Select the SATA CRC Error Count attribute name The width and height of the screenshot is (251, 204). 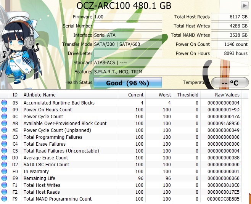coord(46,164)
